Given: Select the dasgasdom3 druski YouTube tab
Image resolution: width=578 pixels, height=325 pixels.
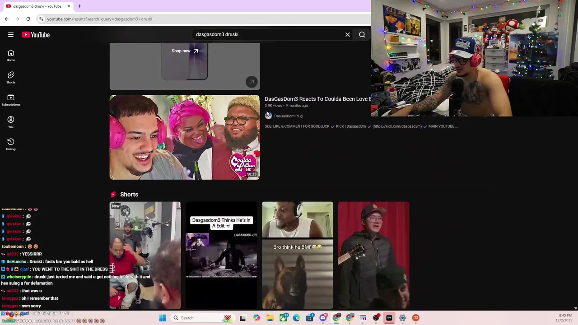Looking at the screenshot, I should click(x=37, y=6).
